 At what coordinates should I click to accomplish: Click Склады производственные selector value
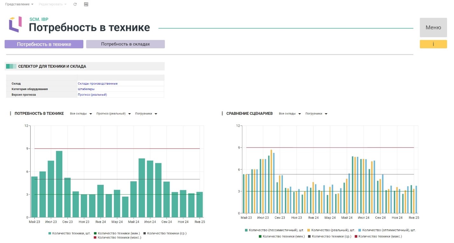tap(98, 84)
